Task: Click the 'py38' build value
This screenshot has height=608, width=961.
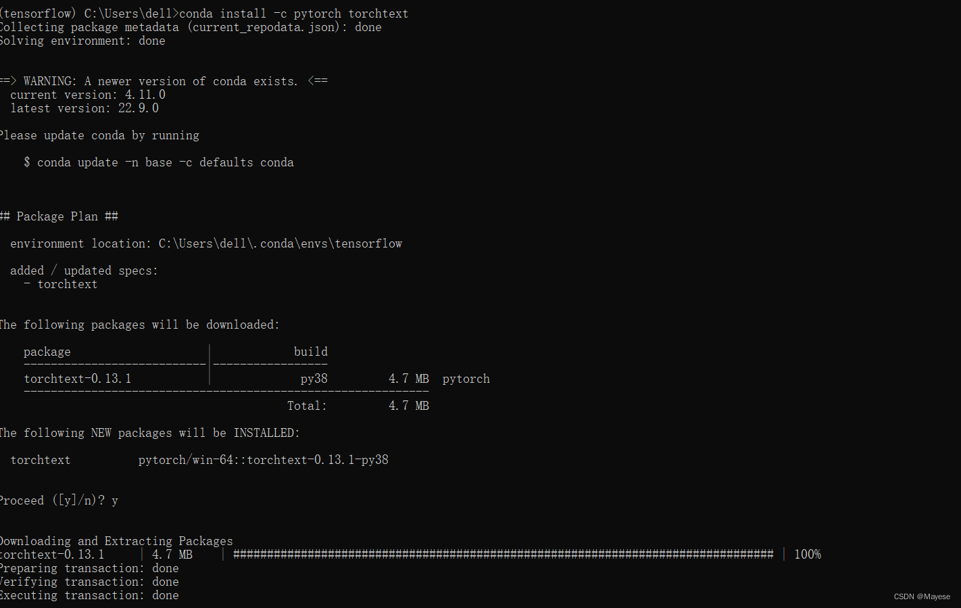Action: pos(314,379)
